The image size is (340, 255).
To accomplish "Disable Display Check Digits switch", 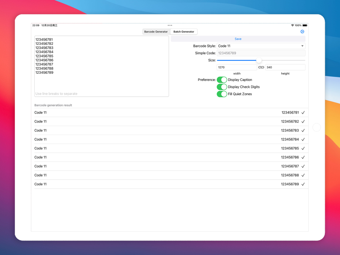I will click(222, 87).
